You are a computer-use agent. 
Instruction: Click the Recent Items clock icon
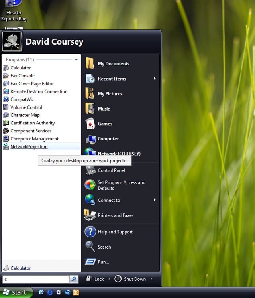90,79
